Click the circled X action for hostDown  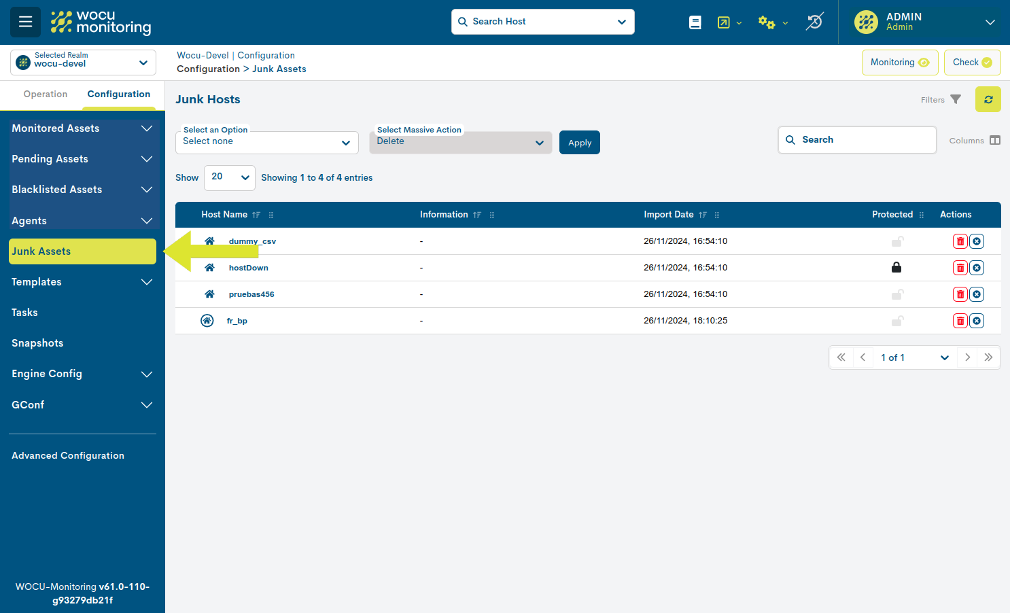[977, 268]
